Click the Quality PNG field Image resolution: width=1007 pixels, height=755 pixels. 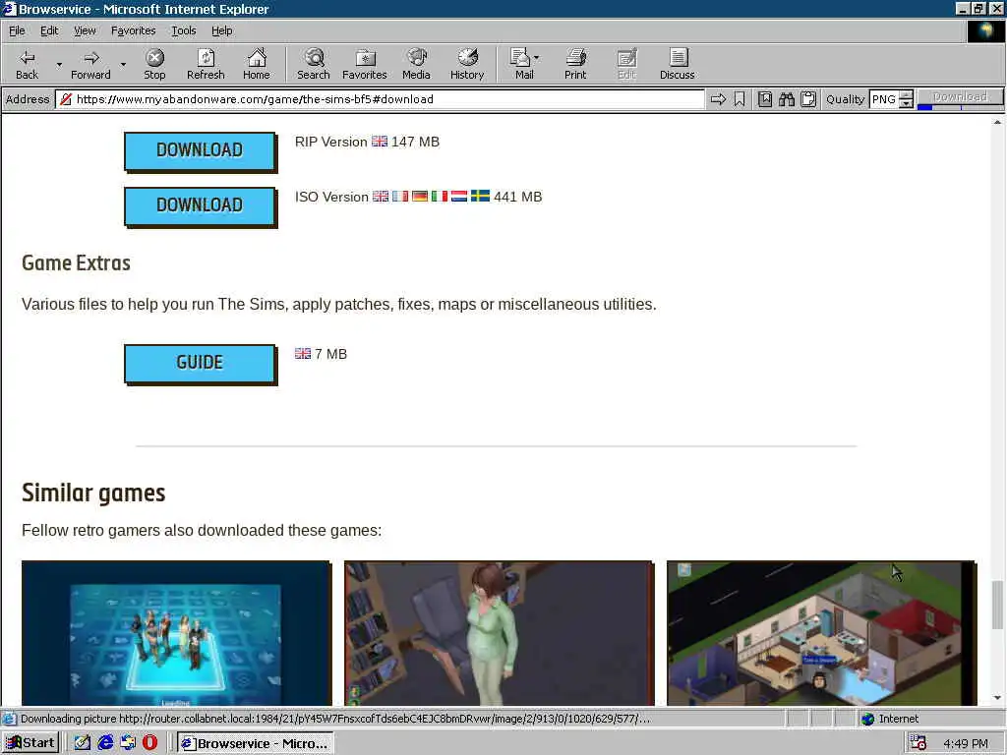pyautogui.click(x=884, y=99)
